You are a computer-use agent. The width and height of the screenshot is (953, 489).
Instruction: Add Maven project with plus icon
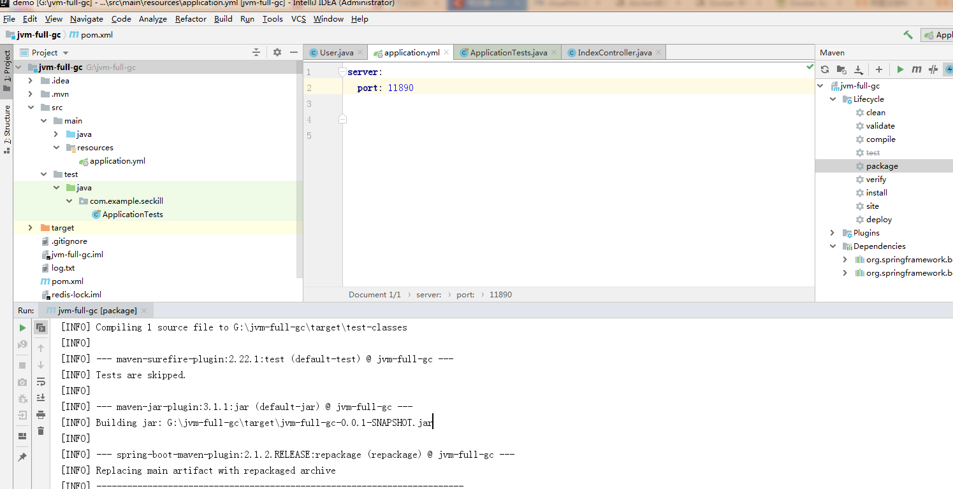879,69
